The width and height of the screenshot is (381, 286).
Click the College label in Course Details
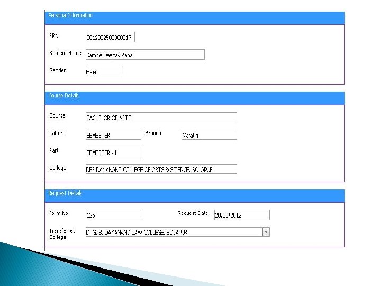pyautogui.click(x=58, y=168)
